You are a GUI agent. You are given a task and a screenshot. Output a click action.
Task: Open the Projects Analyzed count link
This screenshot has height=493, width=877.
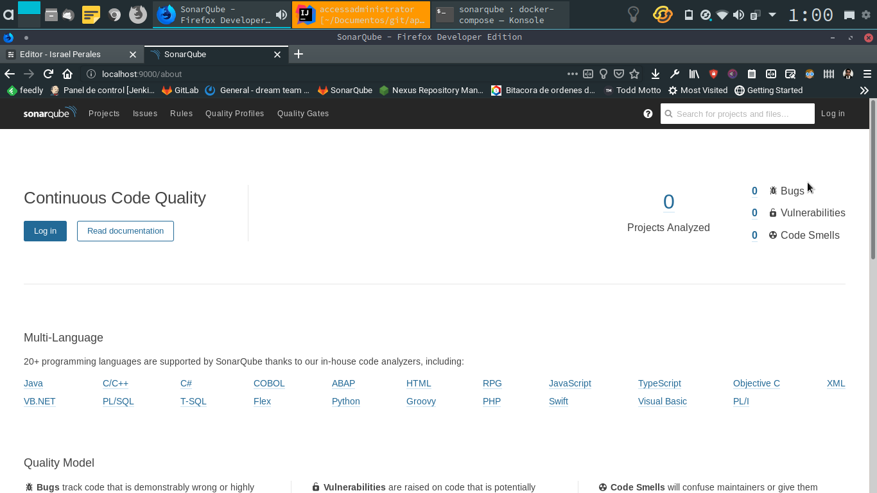coord(668,202)
